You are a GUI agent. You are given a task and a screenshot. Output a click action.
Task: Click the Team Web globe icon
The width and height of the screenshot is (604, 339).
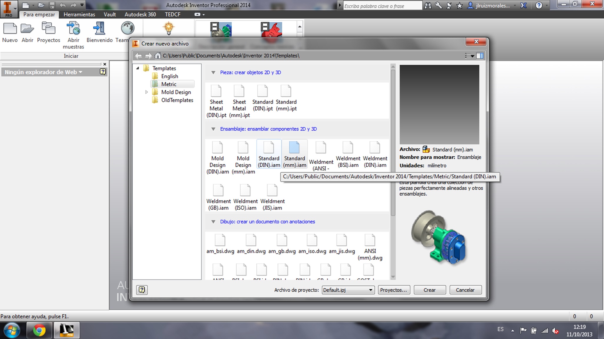127,29
